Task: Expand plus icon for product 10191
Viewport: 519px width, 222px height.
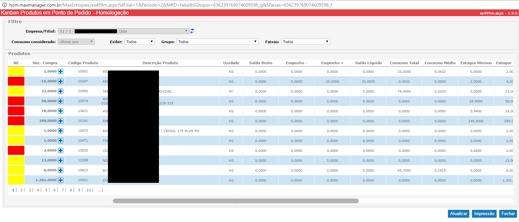Action: pos(61,121)
